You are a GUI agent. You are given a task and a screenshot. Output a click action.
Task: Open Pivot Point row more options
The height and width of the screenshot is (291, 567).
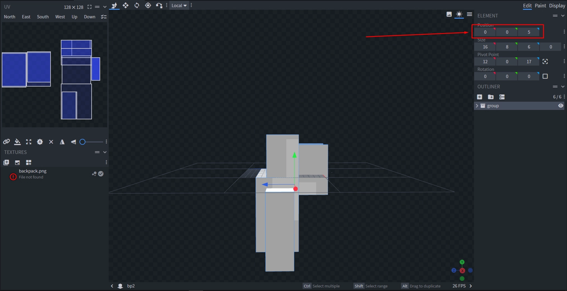564,61
